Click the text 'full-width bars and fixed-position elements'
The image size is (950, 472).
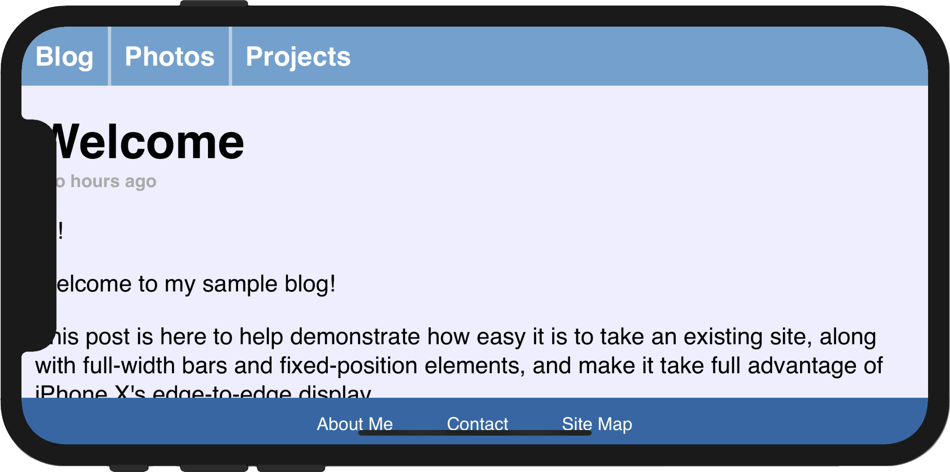point(304,366)
